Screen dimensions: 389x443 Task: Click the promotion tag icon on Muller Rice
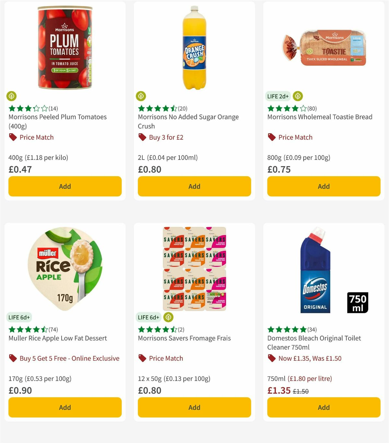(x=12, y=358)
